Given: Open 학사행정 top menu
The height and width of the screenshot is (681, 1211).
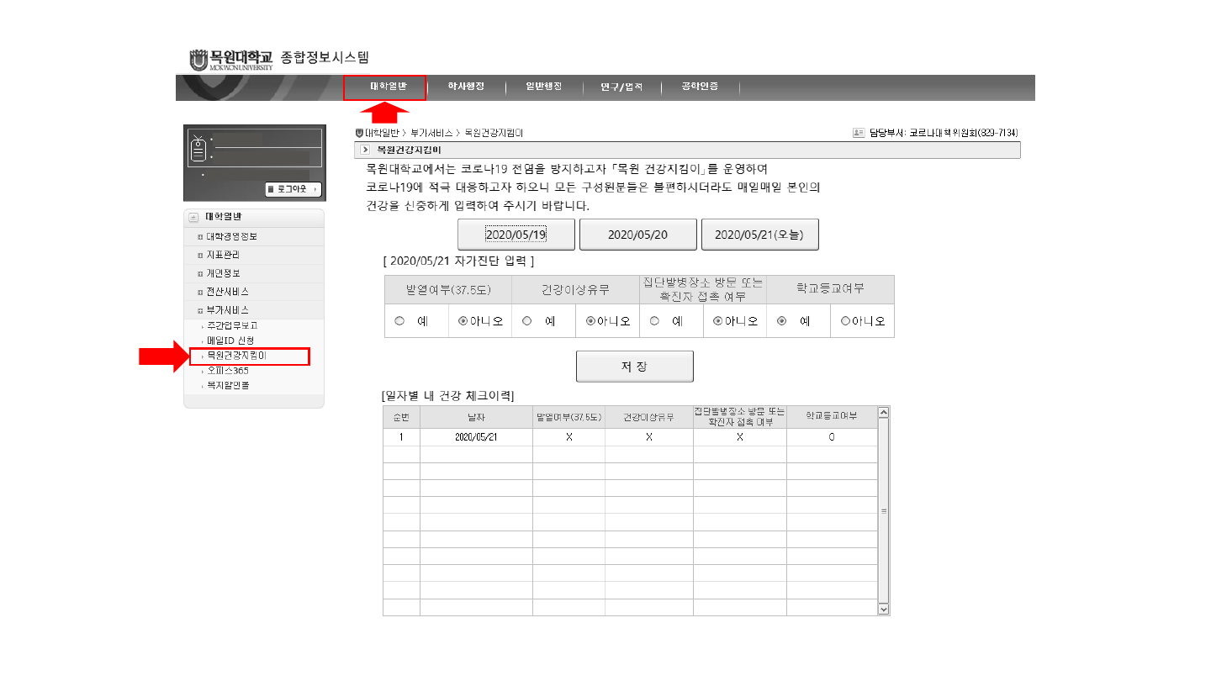Looking at the screenshot, I should pos(466,87).
